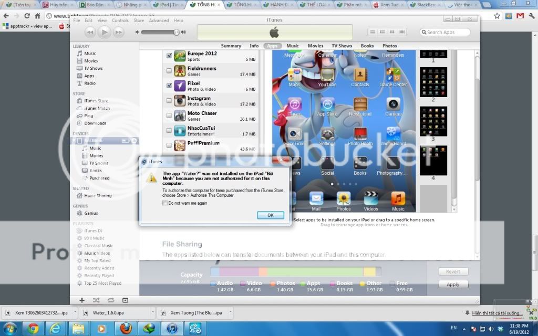Select the Photo Booth app icon
Viewport: 538px width, 336px height.
360,134
